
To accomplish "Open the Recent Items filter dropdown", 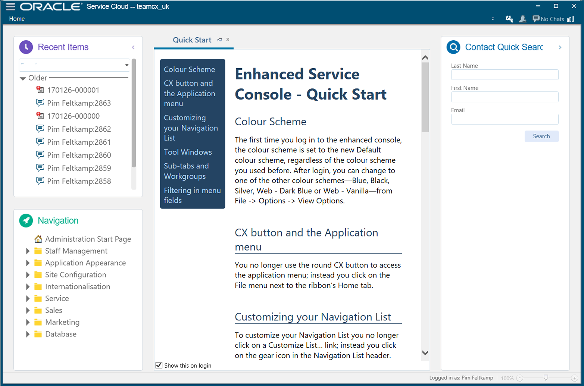I will click(x=127, y=65).
